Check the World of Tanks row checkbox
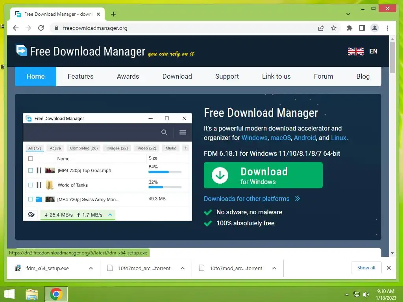Viewport: 403px width, 302px height. (31, 185)
